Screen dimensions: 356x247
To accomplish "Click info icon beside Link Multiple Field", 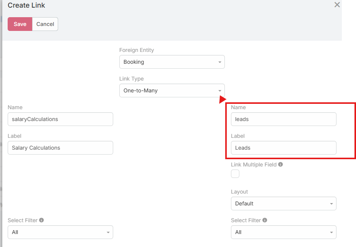I will coord(280,165).
